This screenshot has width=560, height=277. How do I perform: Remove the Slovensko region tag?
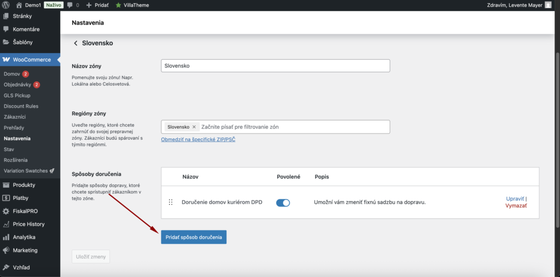click(x=194, y=127)
